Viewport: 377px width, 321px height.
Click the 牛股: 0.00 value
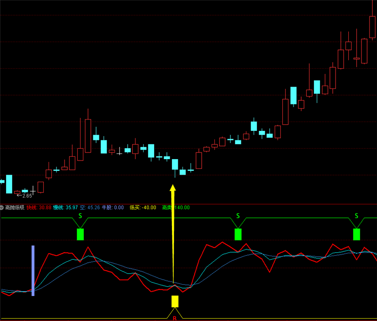coord(113,208)
